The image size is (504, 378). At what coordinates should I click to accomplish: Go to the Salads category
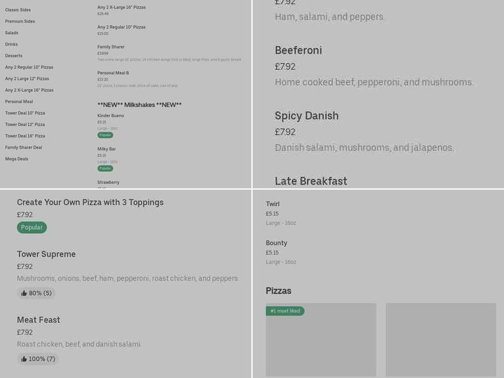[x=12, y=33]
